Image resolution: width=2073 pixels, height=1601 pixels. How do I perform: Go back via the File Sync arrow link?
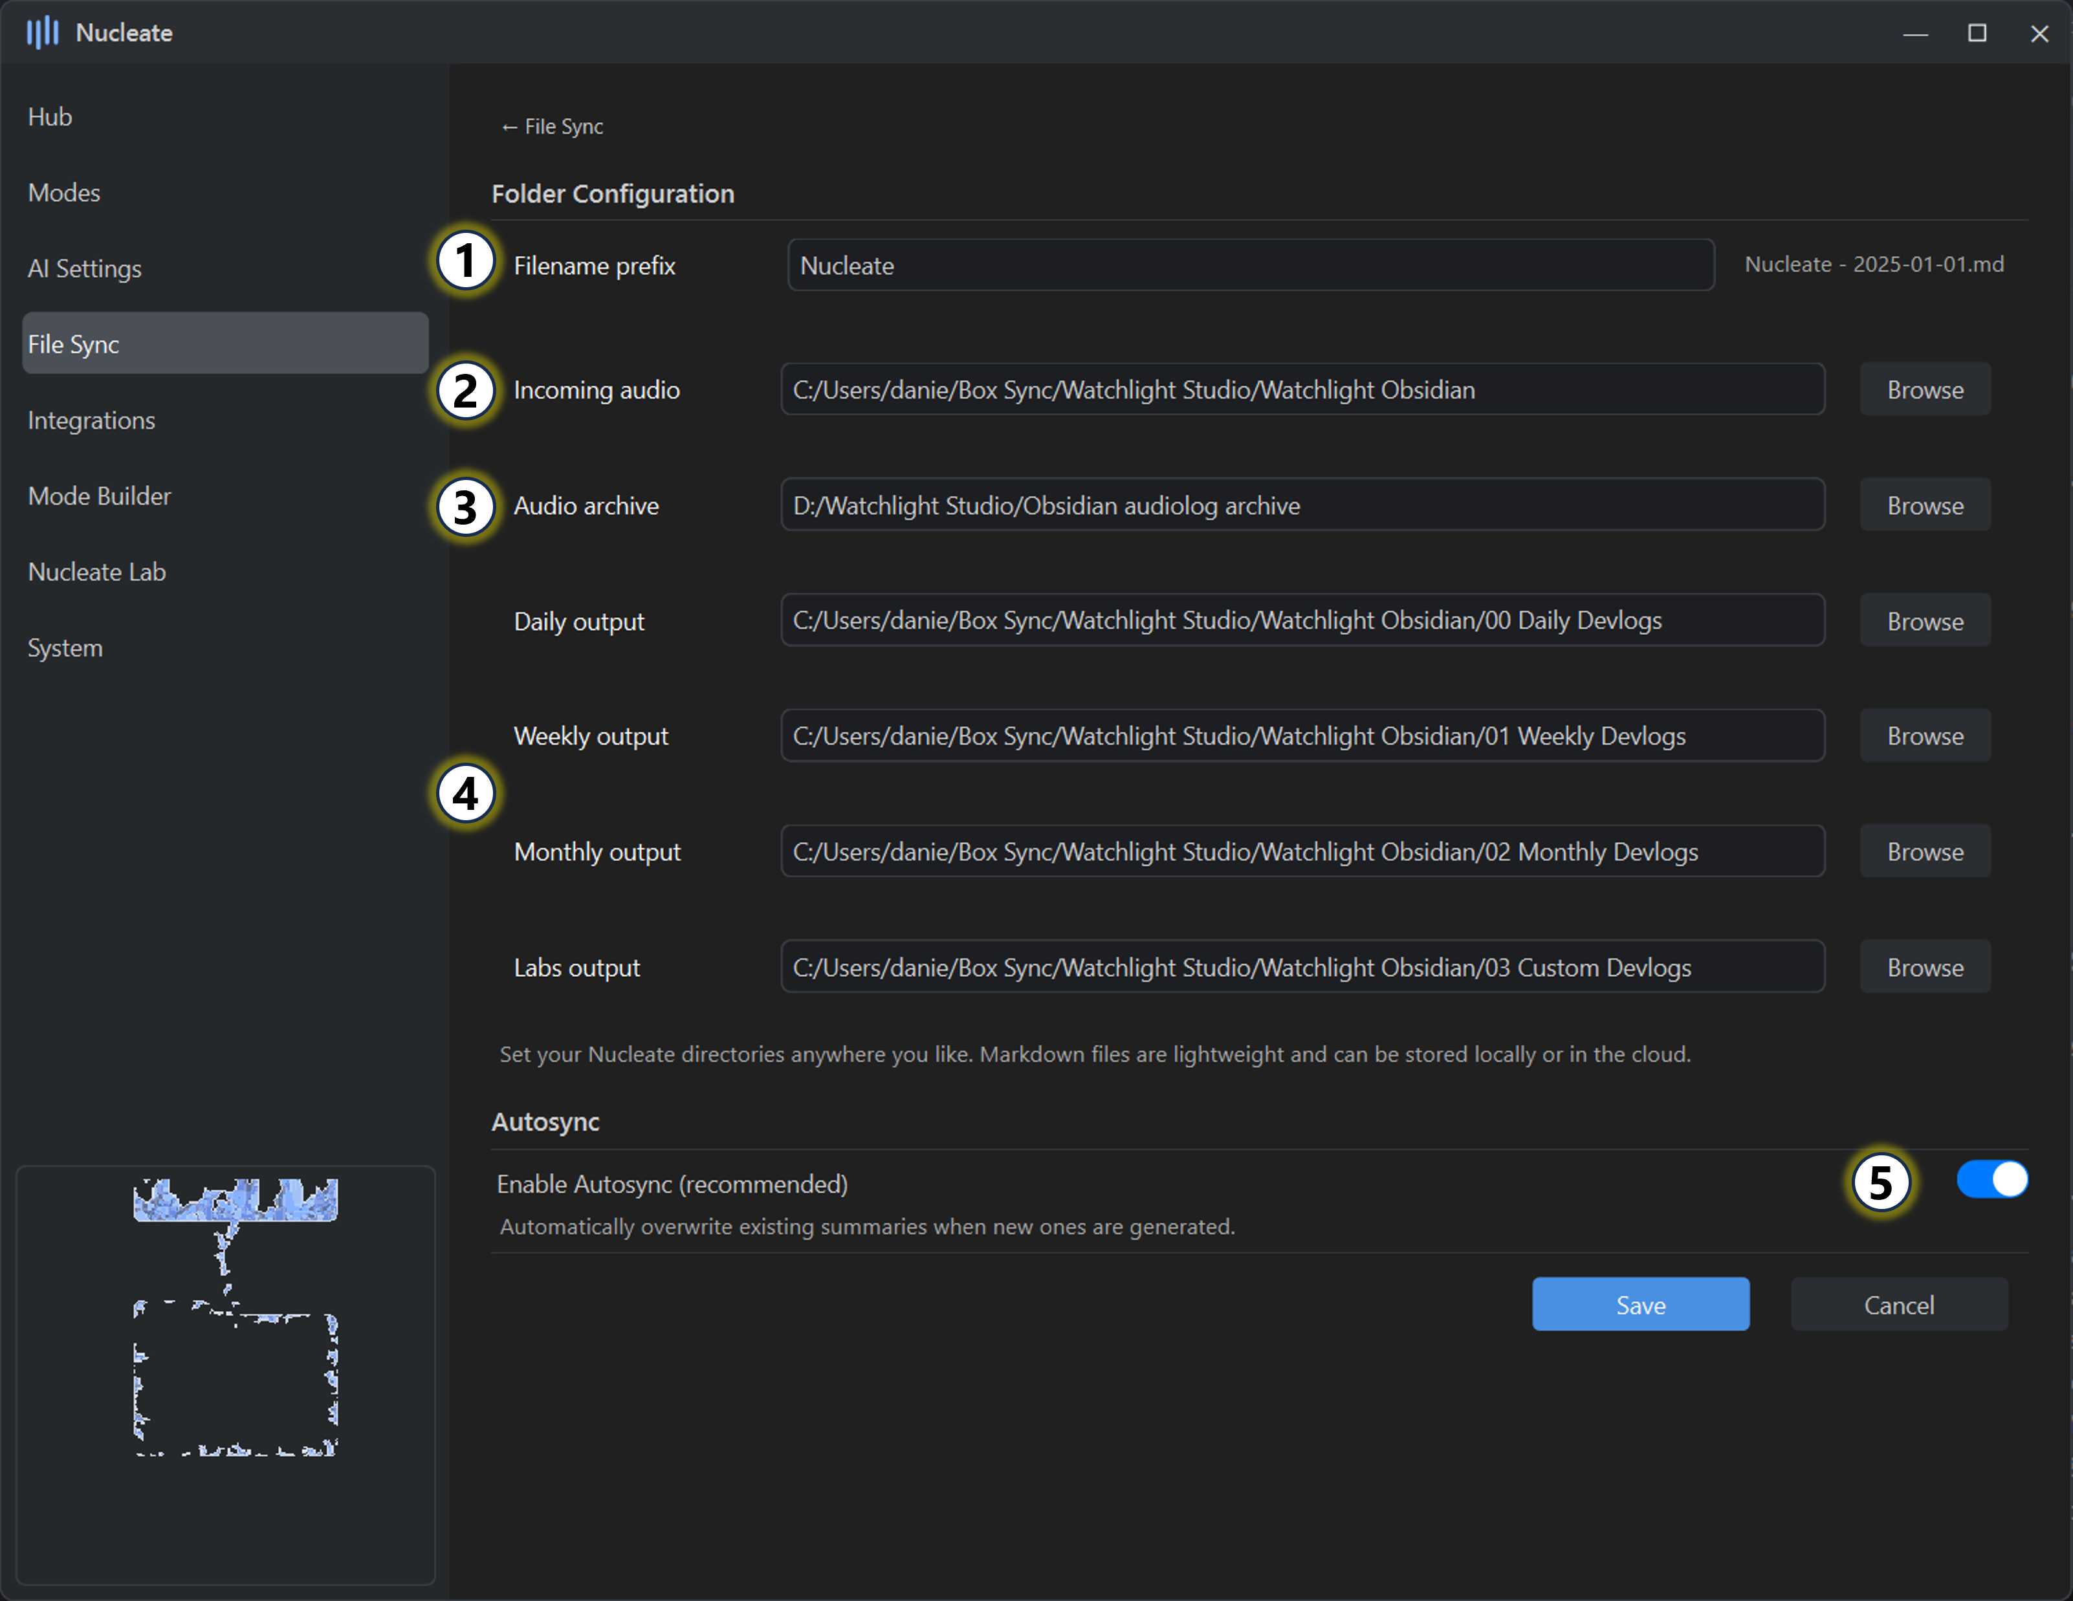551,127
